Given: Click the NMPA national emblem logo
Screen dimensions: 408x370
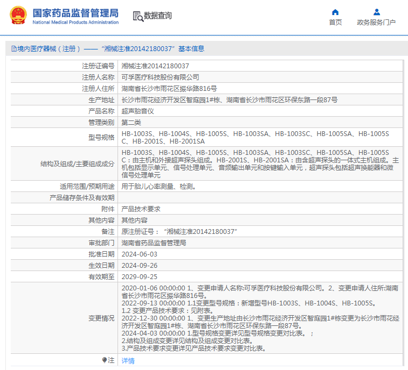Looking at the screenshot, I should click(x=18, y=15).
